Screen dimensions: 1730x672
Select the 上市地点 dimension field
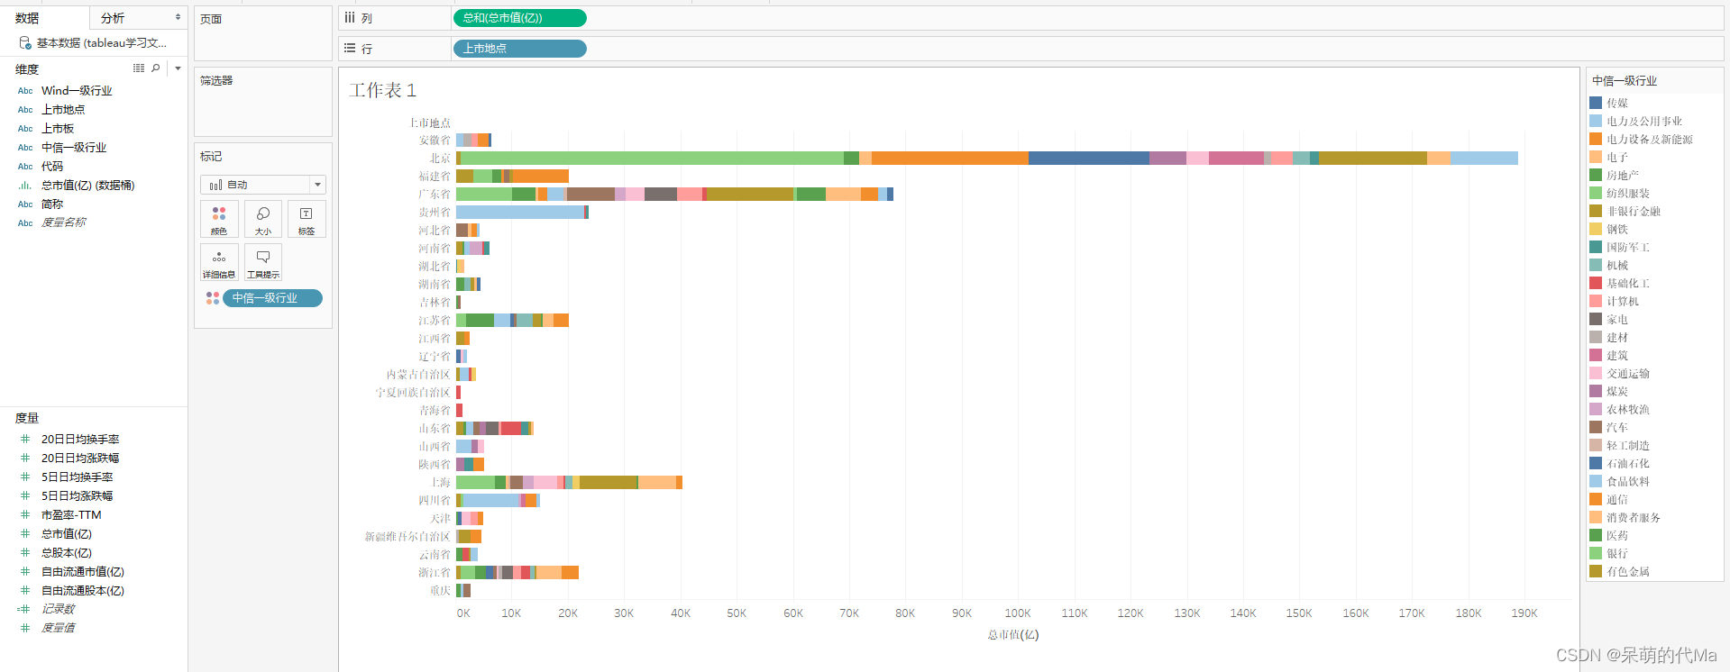(x=63, y=110)
